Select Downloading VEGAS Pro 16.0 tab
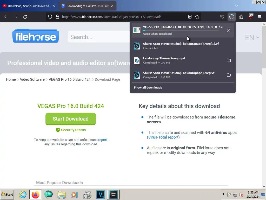This screenshot has width=266, height=200. [x=88, y=6]
